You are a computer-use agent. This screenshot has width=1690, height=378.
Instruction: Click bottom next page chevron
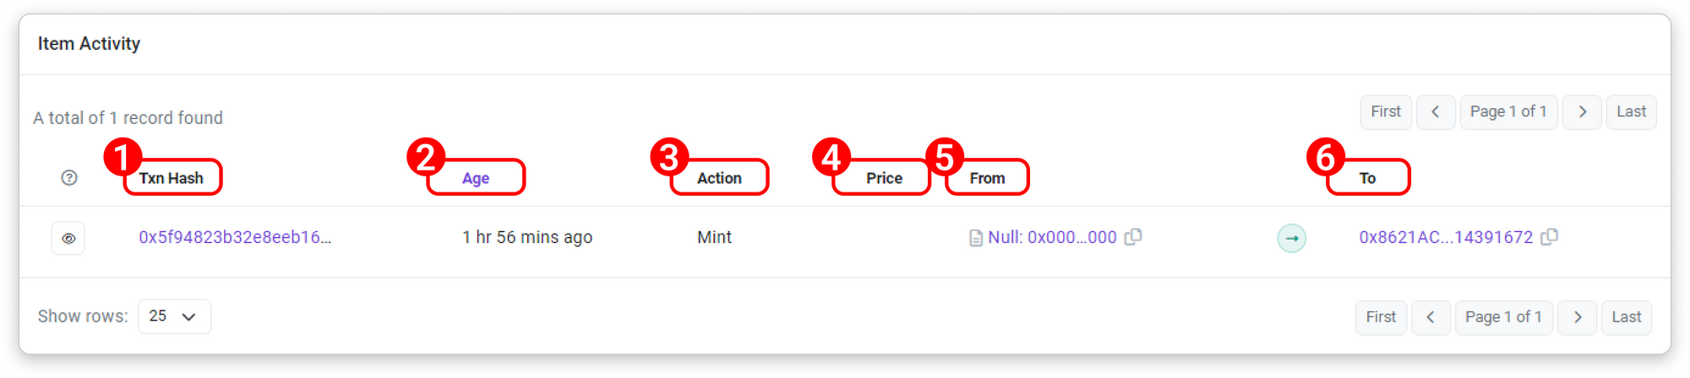[1577, 317]
